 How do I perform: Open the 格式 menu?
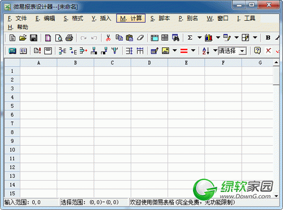click(74, 18)
